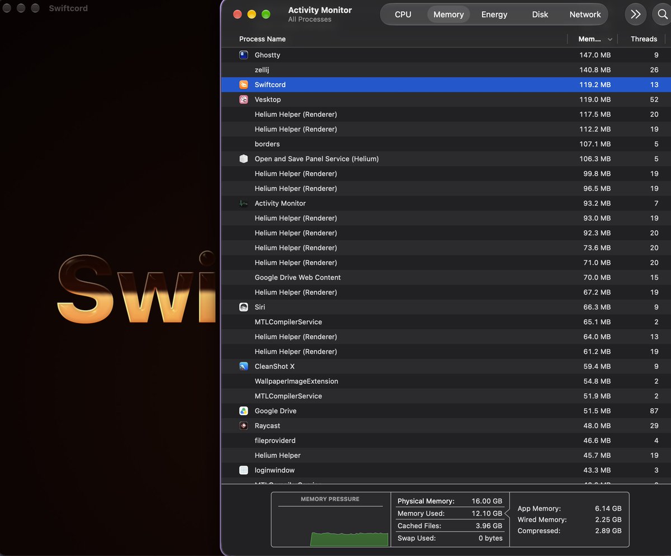
Task: Switch to the Energy tab
Action: pyautogui.click(x=494, y=15)
